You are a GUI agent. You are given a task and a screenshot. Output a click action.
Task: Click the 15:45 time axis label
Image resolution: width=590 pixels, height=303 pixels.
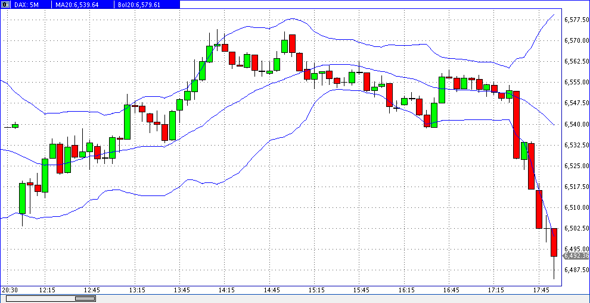pos(362,291)
